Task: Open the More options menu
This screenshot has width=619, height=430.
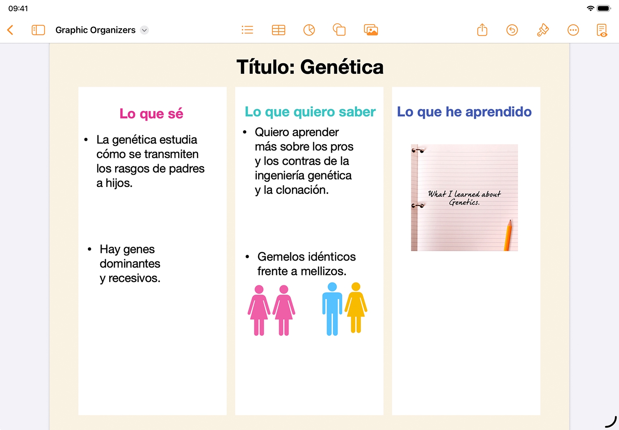Action: pos(573,30)
